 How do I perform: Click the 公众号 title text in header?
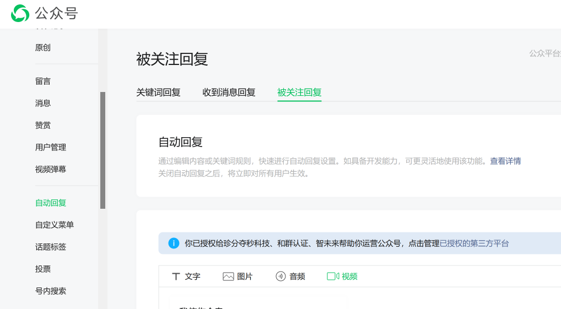click(x=56, y=14)
